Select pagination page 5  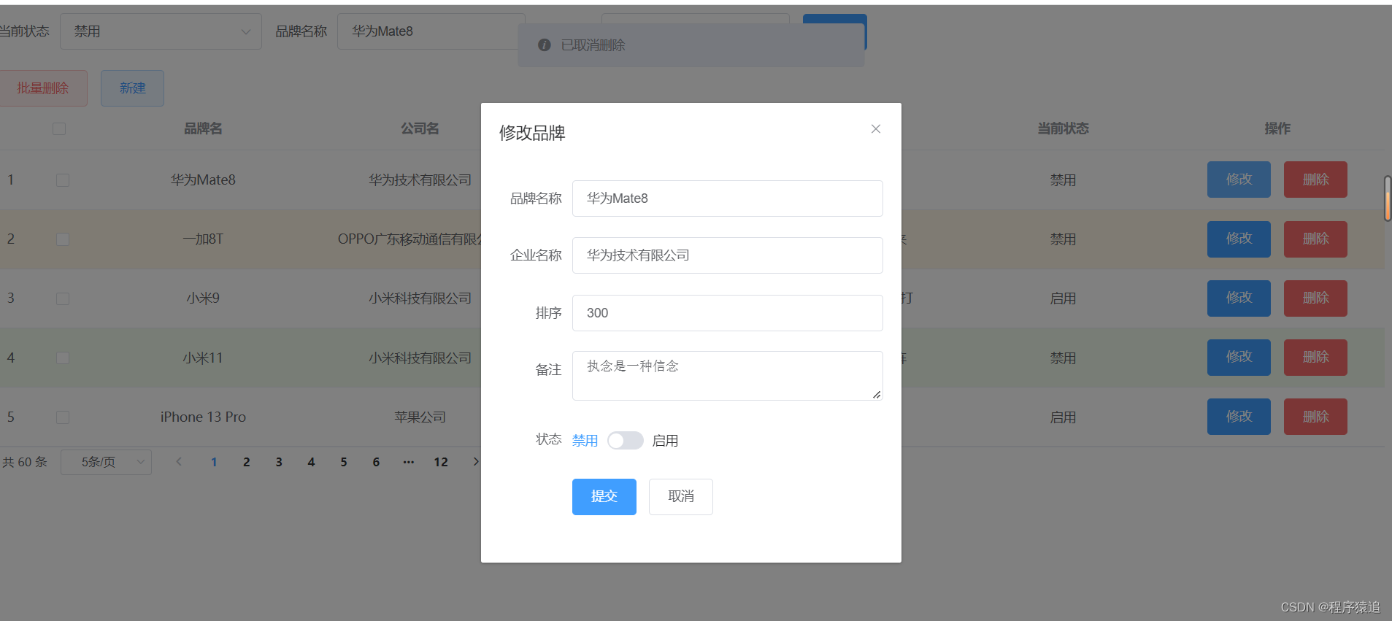tap(344, 462)
